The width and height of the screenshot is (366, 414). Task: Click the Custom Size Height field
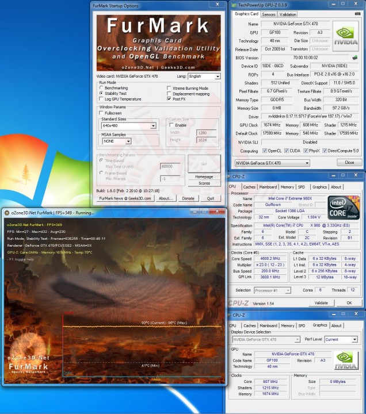(206, 140)
